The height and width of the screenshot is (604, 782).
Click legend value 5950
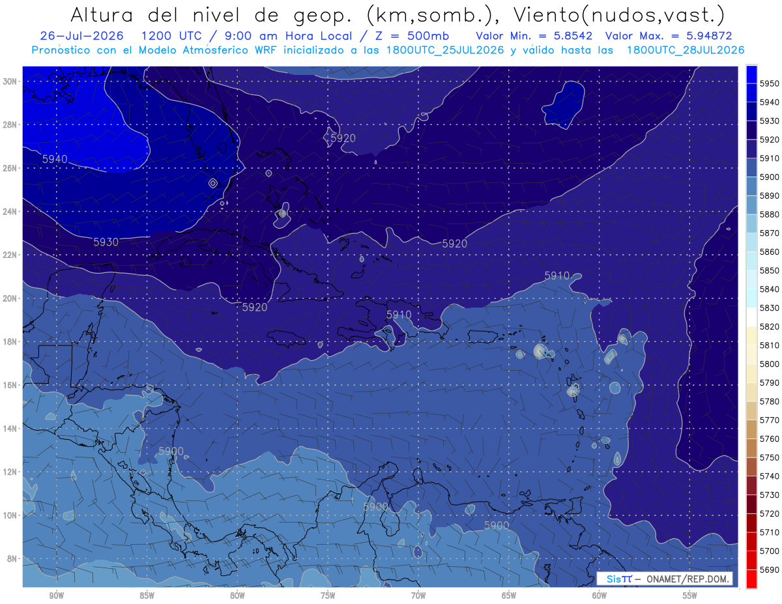pos(769,83)
